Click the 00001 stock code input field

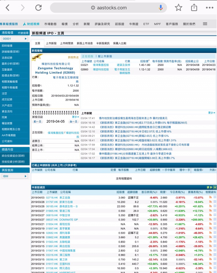click(15, 39)
